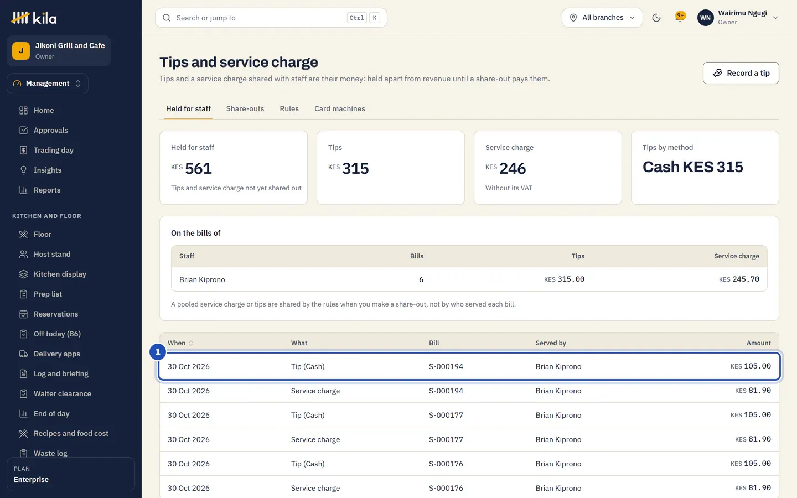
Task: Open Host stand page
Action: [x=52, y=254]
